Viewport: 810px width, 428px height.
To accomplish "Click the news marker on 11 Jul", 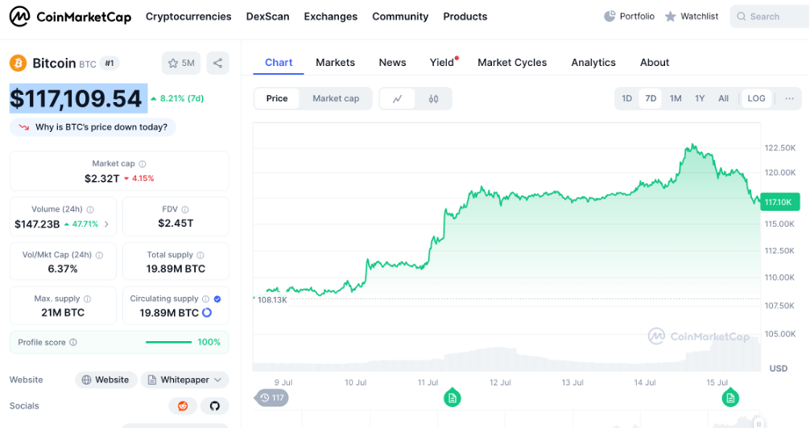I will click(x=453, y=397).
